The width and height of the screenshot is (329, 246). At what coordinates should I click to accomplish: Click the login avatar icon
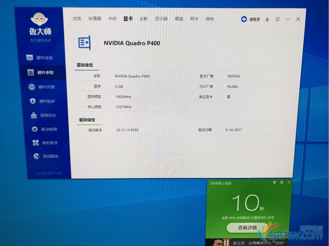click(x=244, y=19)
